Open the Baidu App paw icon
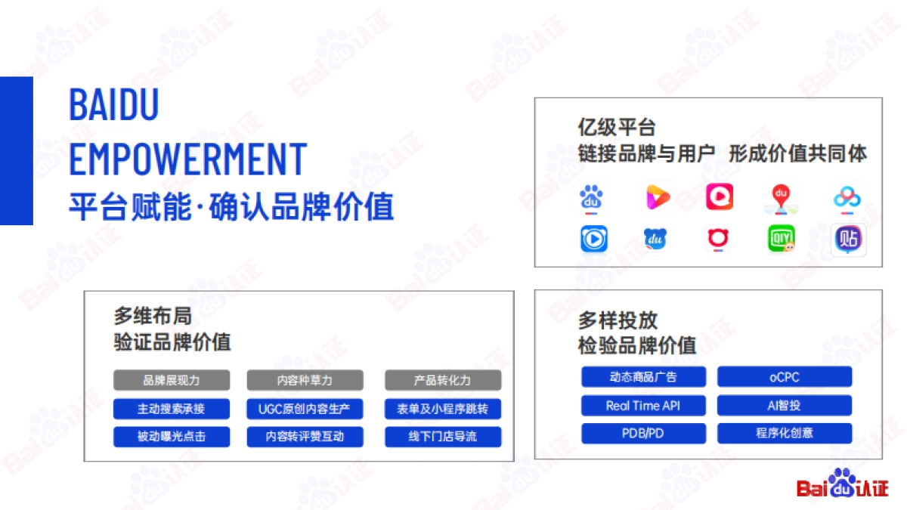The width and height of the screenshot is (907, 510). click(593, 196)
